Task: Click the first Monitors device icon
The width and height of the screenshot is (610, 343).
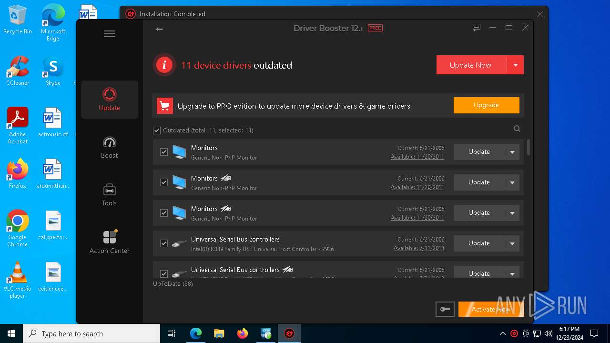Action: coord(179,152)
